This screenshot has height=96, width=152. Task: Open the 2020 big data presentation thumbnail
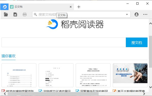tap(130, 75)
